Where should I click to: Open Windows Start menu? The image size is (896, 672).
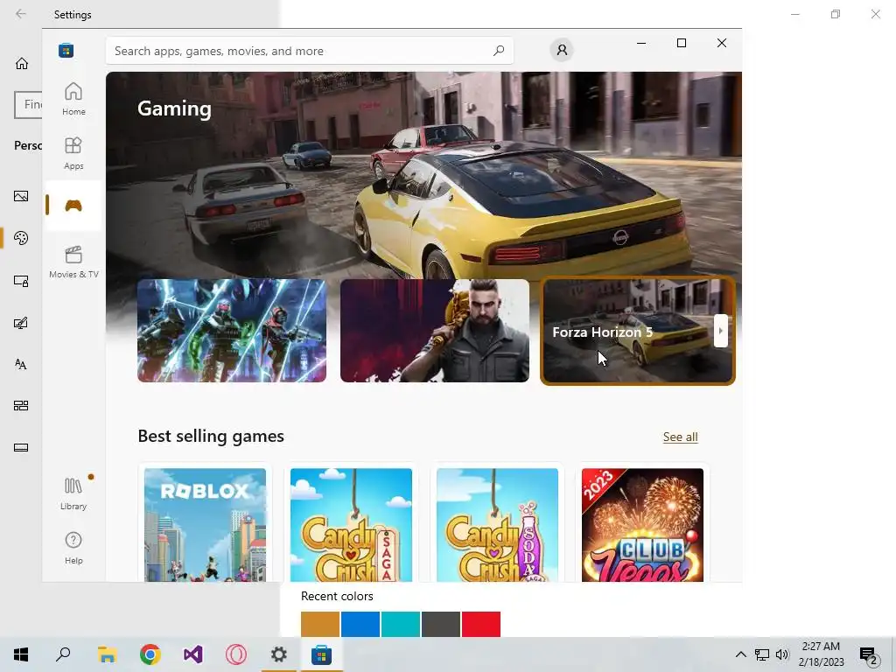[21, 654]
